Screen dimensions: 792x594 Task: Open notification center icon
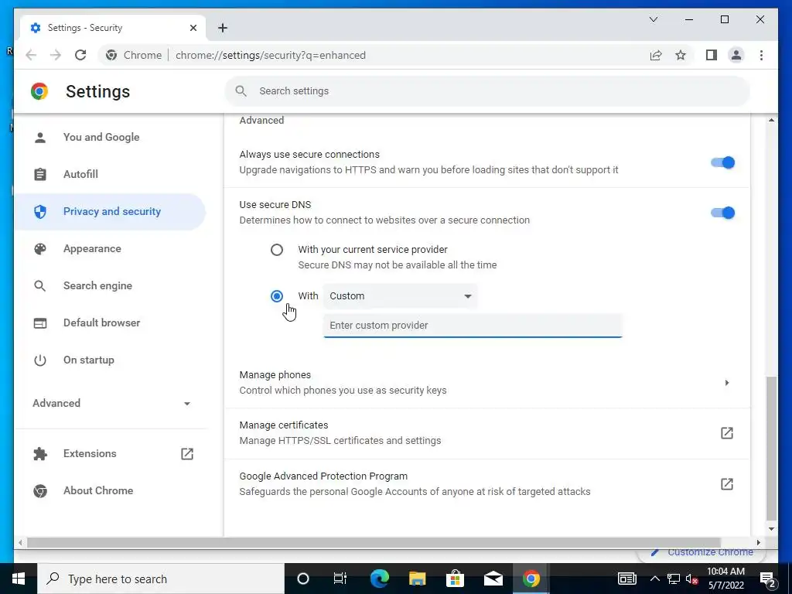pyautogui.click(x=766, y=579)
